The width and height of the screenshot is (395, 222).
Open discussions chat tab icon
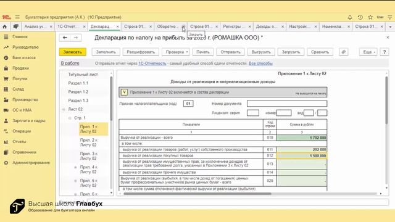coord(15,27)
